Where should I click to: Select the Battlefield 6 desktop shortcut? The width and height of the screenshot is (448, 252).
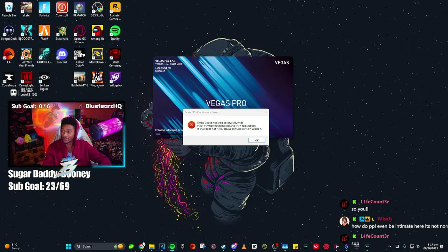point(80,79)
